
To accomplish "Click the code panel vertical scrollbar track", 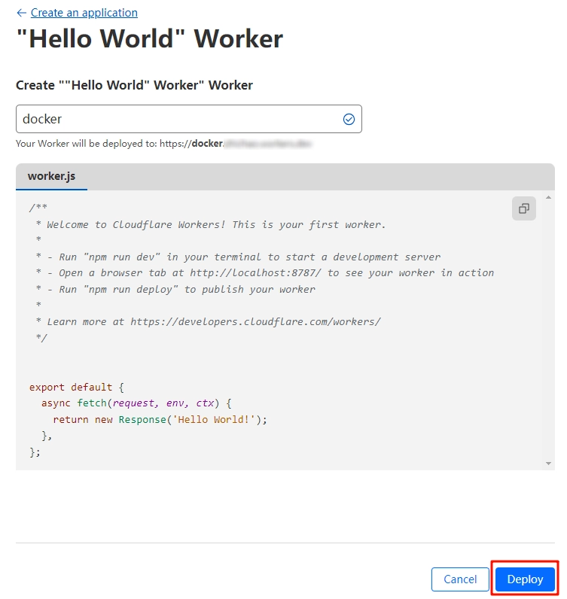I will coord(549,331).
